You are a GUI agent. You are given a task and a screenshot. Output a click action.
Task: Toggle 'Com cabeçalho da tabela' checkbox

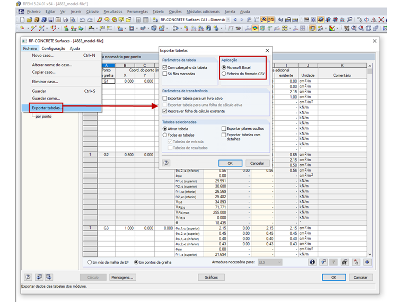(x=165, y=67)
